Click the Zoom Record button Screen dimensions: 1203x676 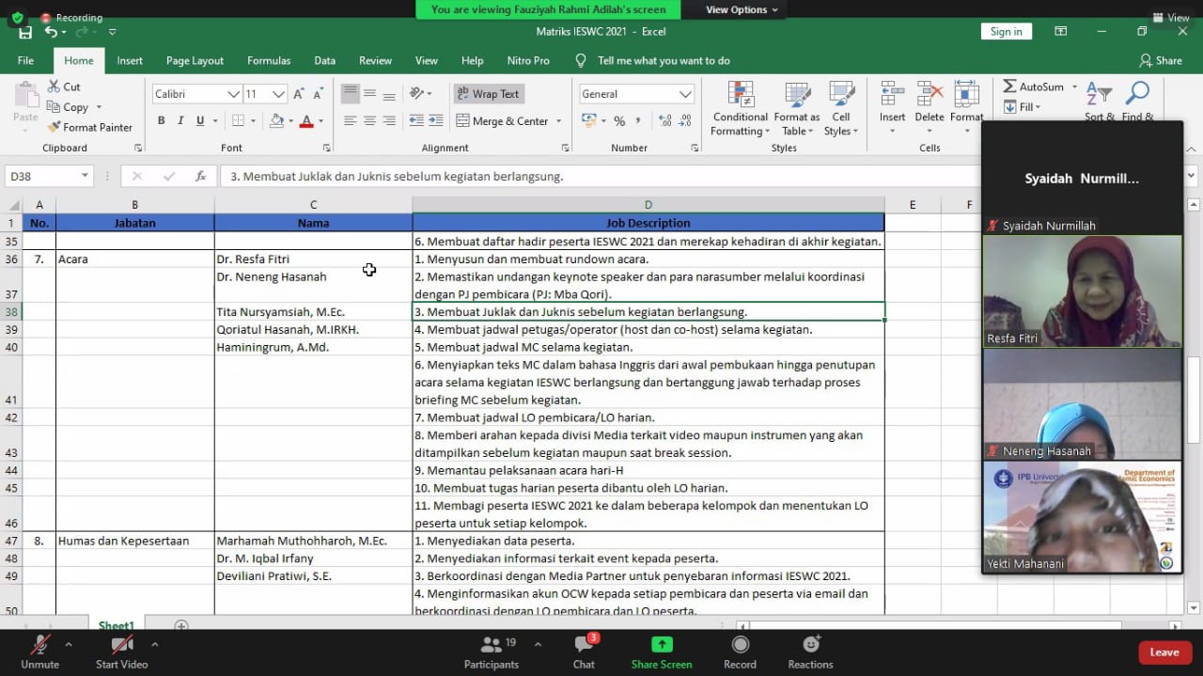click(740, 652)
